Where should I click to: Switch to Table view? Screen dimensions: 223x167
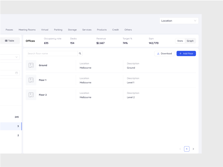[10, 41]
